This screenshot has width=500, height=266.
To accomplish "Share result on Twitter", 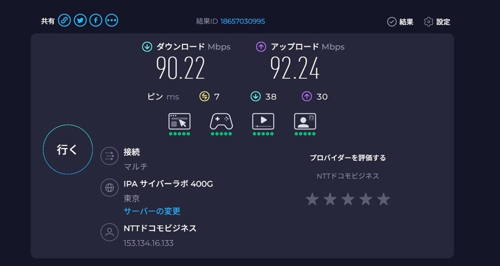I will click(x=81, y=20).
